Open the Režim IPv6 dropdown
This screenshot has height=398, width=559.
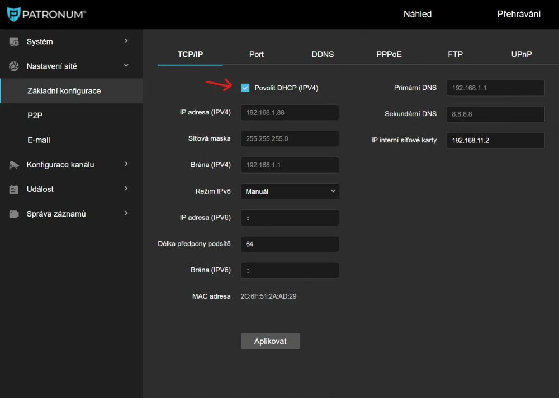[290, 191]
